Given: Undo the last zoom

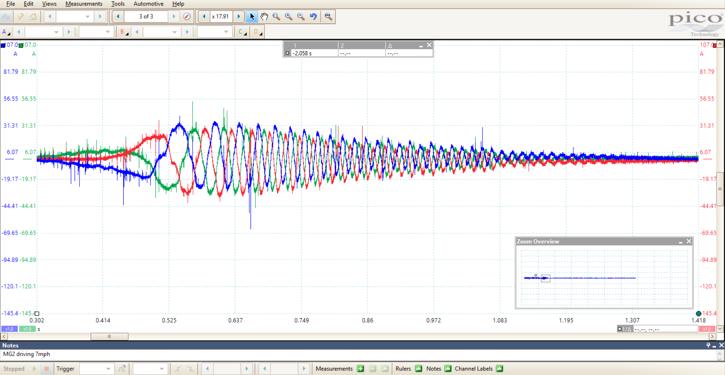Looking at the screenshot, I should (313, 17).
